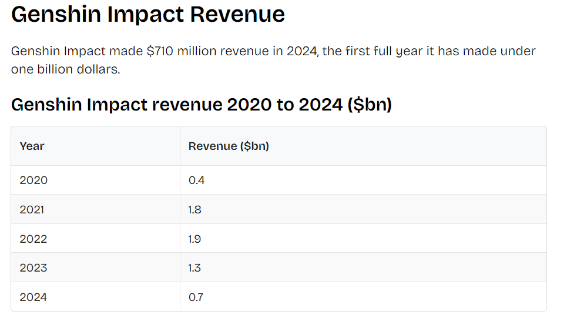Select the 1.8 revenue value

(194, 210)
